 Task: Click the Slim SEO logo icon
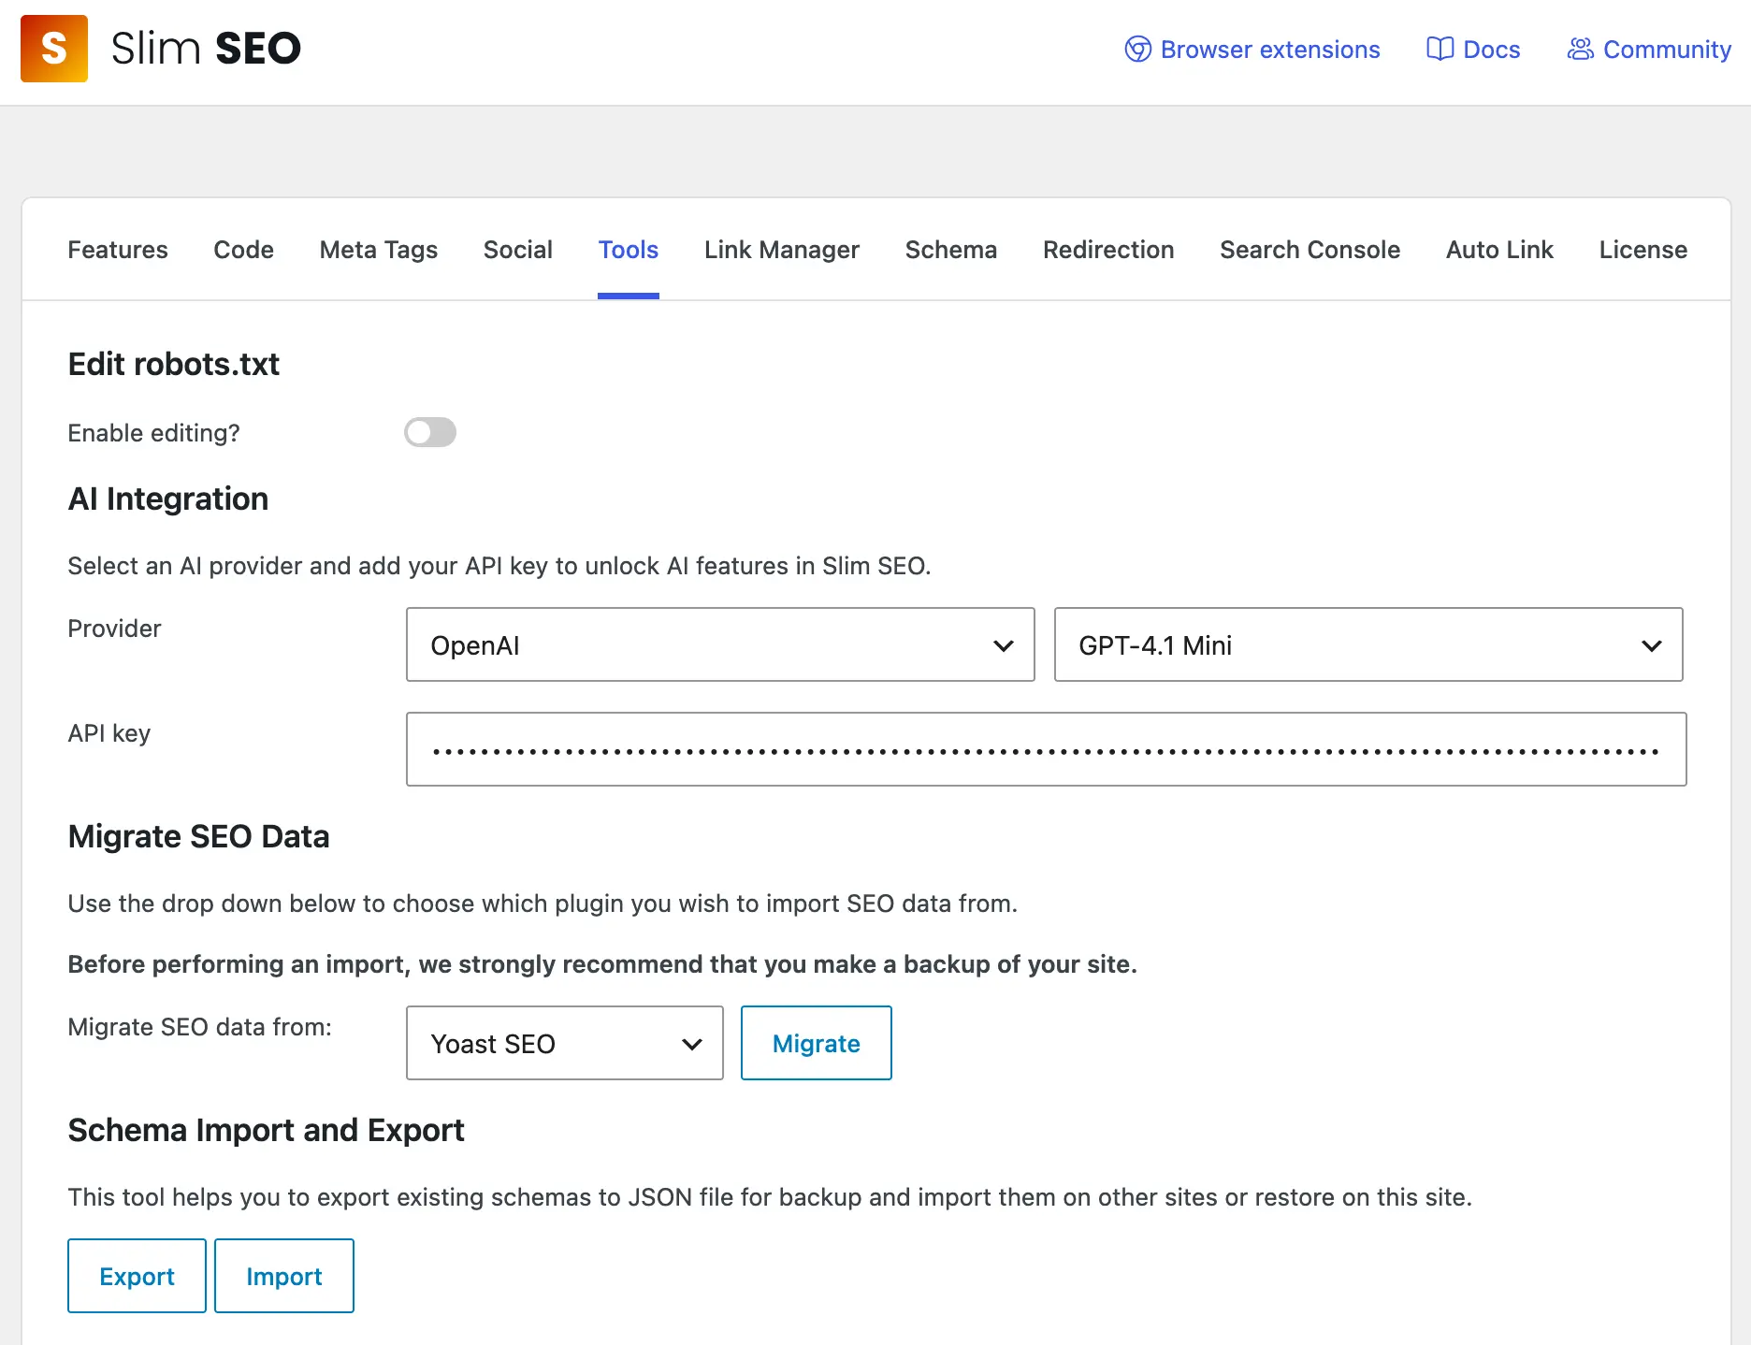(x=53, y=48)
